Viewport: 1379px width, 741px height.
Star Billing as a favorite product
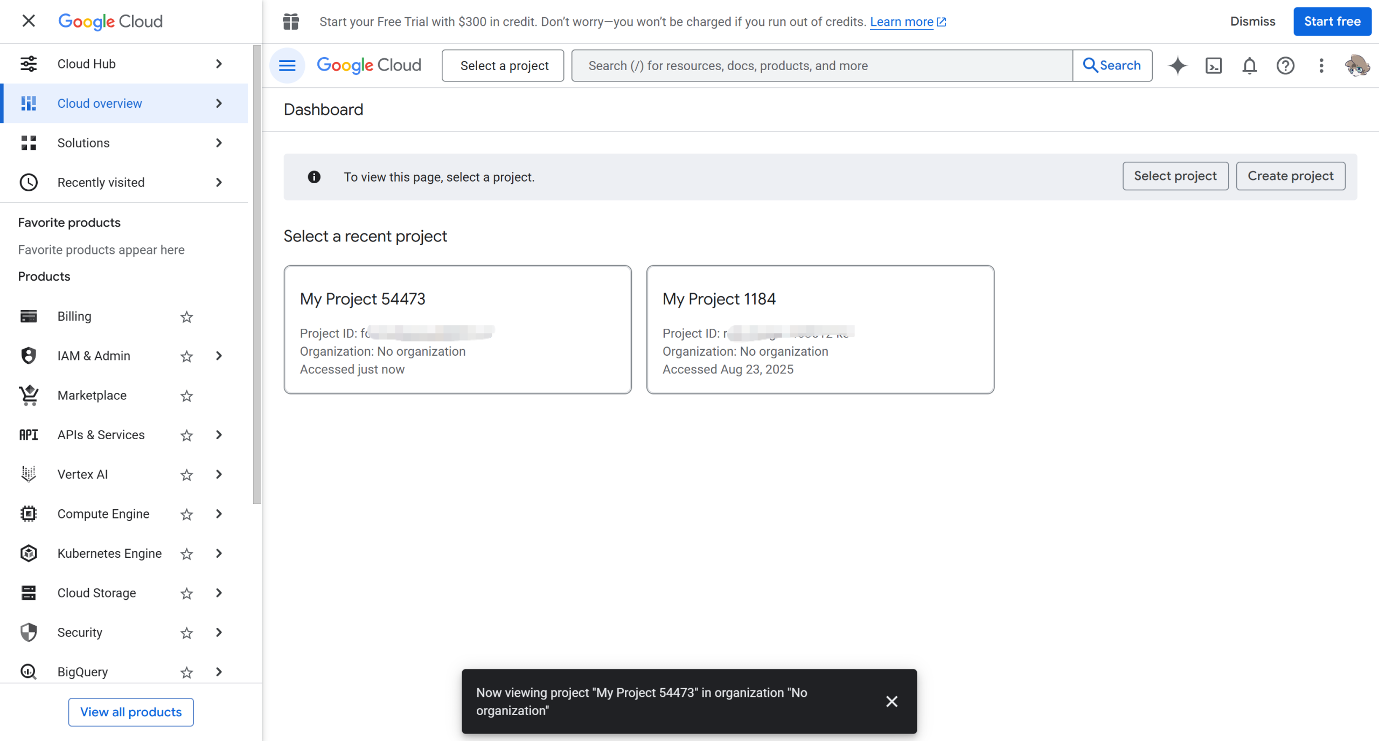click(186, 317)
